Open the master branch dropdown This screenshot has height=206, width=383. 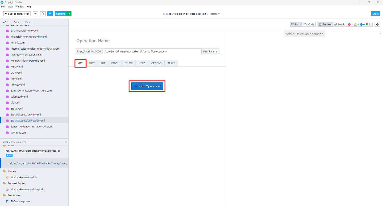[x=215, y=14]
